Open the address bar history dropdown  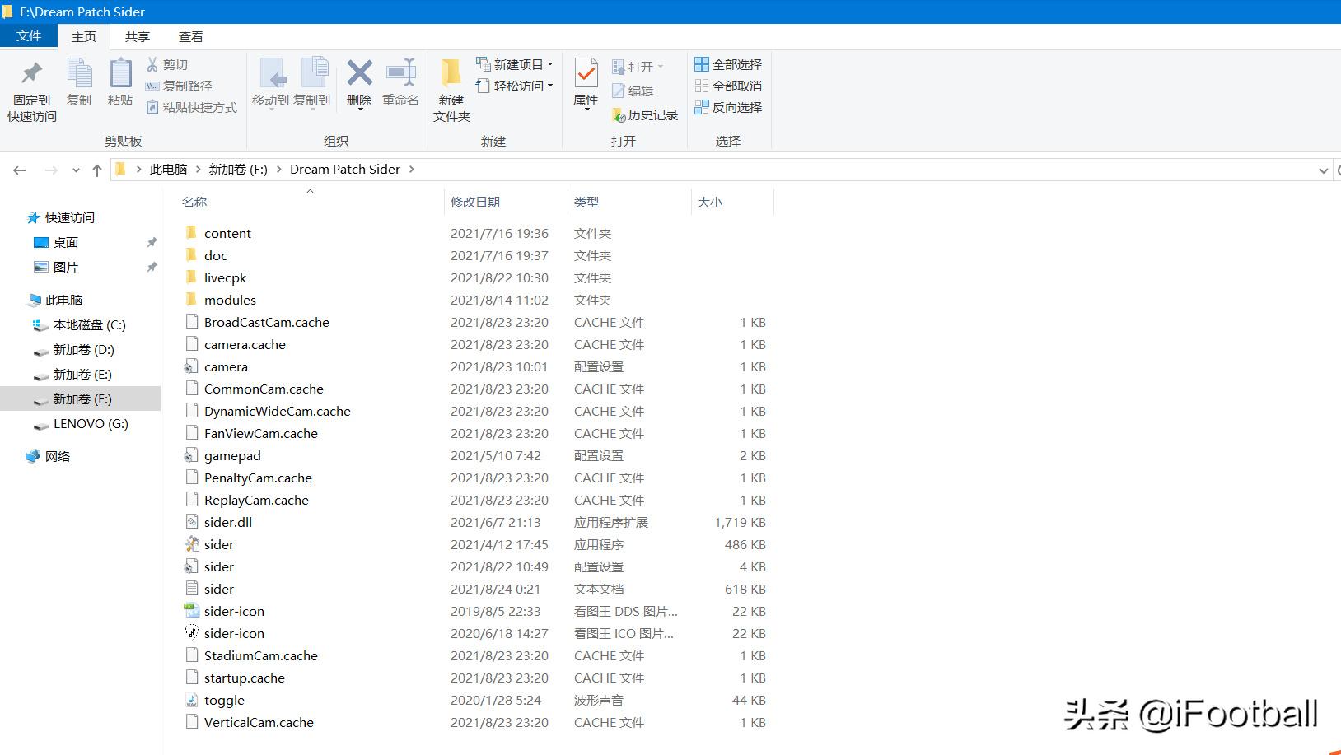1323,170
